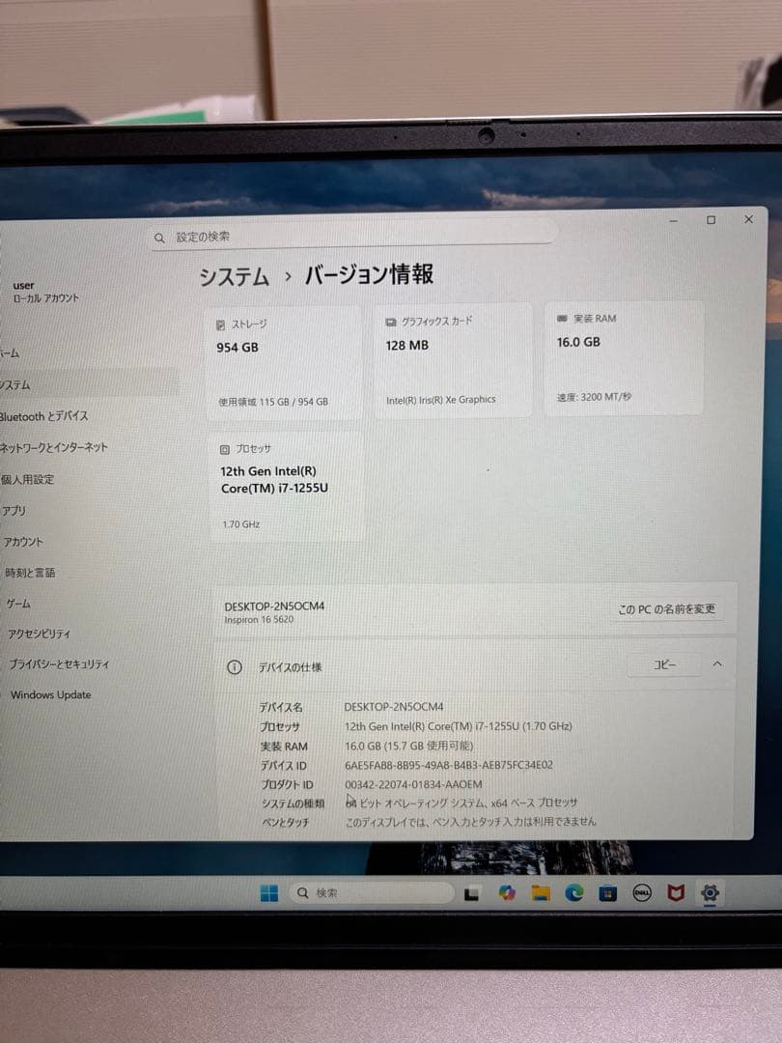Click the Windows Start button
This screenshot has height=1043, width=782.
point(269,892)
